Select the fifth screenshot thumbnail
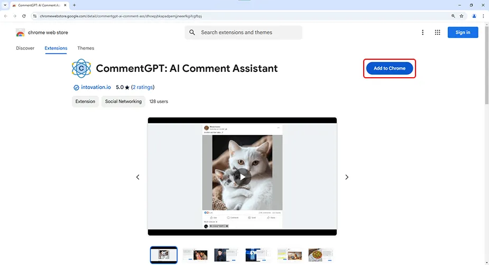 coord(289,255)
